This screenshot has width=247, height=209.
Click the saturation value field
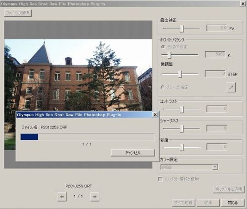coord(217,147)
